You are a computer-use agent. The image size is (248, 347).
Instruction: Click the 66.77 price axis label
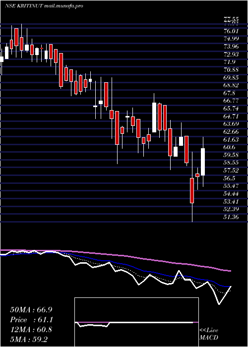pos(231,101)
